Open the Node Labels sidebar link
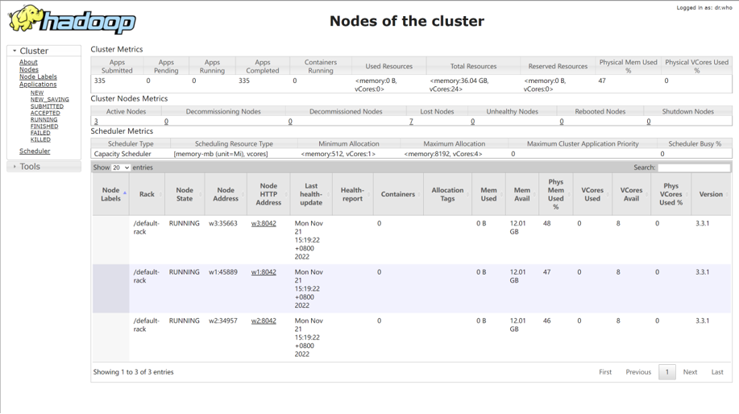This screenshot has width=739, height=414. click(38, 77)
